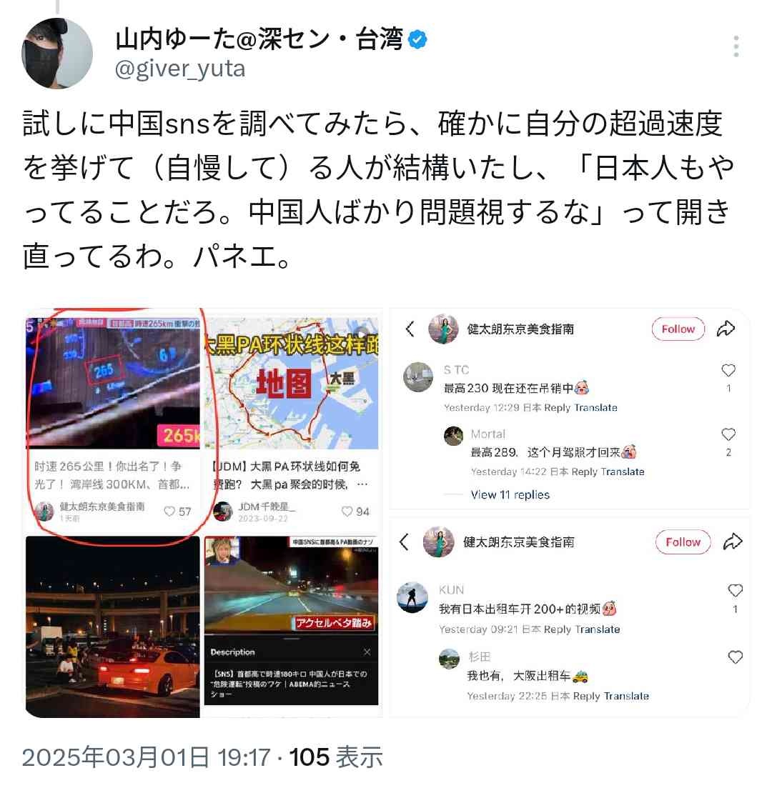The image size is (772, 788).
Task: Open the 大黑PA环状线 map thumbnail
Action: 292,382
